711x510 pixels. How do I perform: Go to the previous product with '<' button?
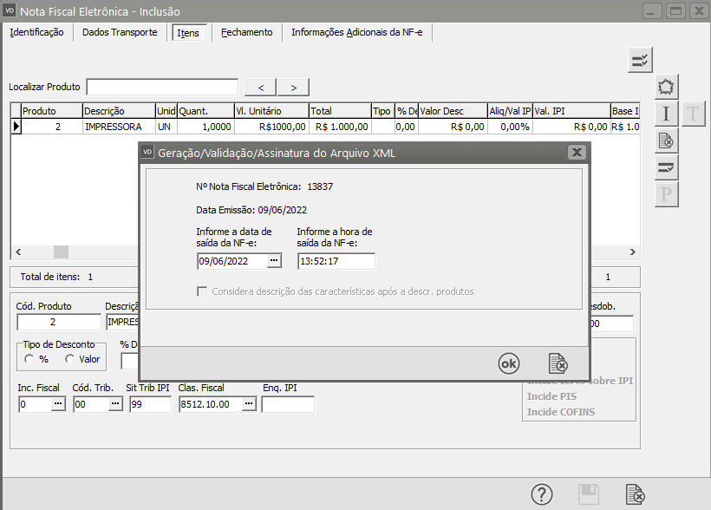(261, 87)
